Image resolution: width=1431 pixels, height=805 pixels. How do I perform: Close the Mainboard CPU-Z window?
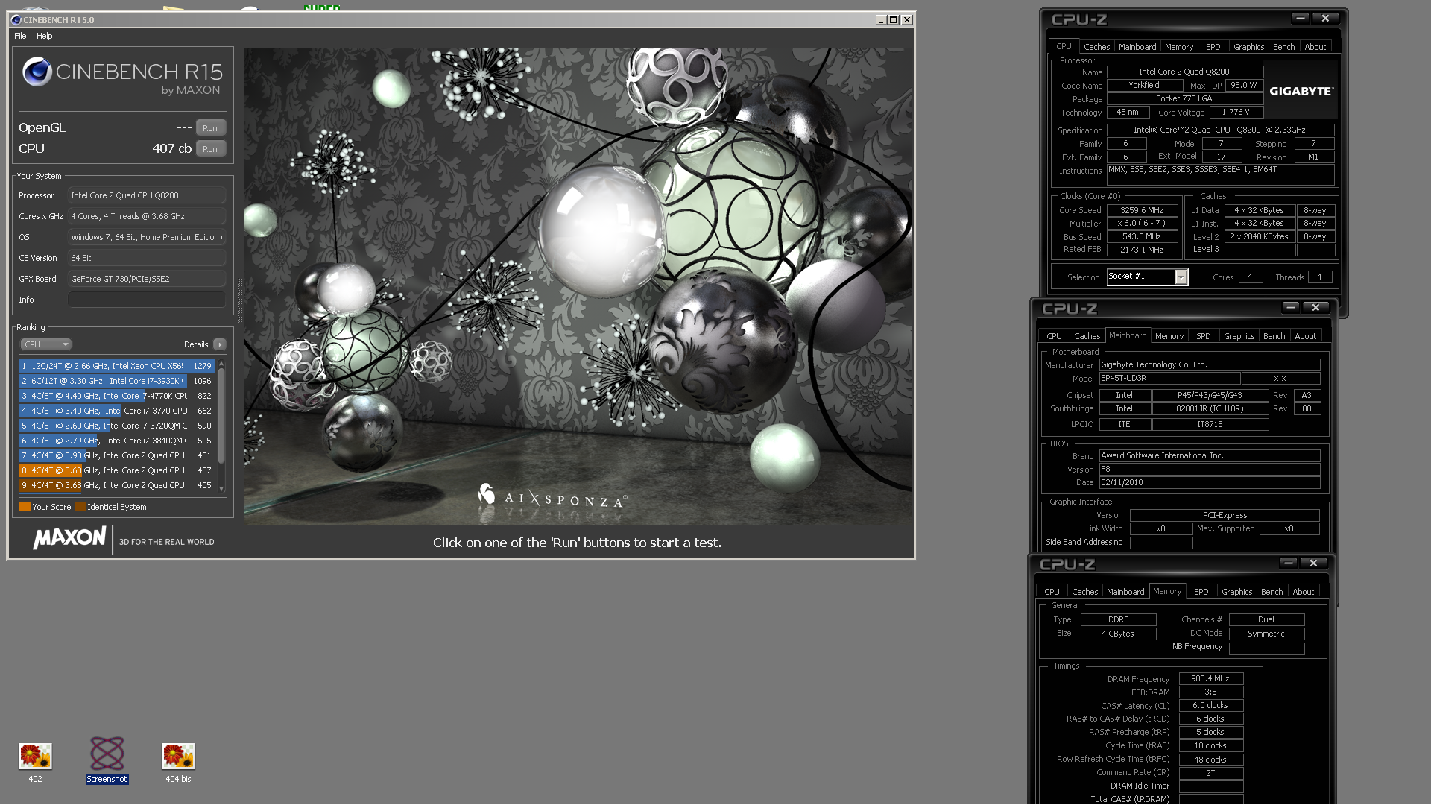coord(1315,307)
